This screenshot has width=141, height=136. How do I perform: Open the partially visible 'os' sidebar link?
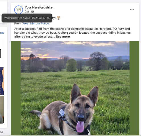coord(2,33)
